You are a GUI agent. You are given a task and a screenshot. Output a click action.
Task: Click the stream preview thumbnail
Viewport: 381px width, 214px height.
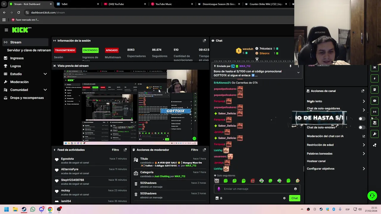point(130,107)
